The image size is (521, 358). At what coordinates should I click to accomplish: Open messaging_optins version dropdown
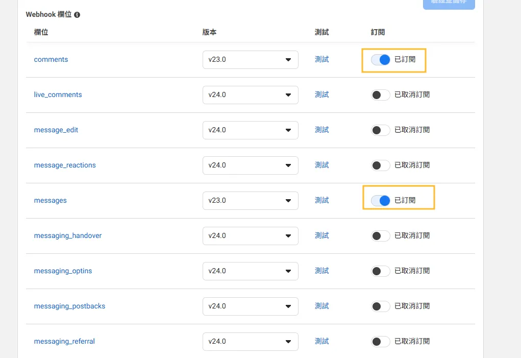[x=250, y=271]
